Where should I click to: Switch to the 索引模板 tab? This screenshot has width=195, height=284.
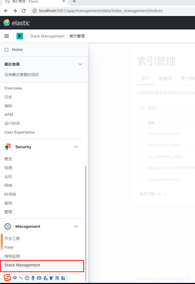[188, 79]
